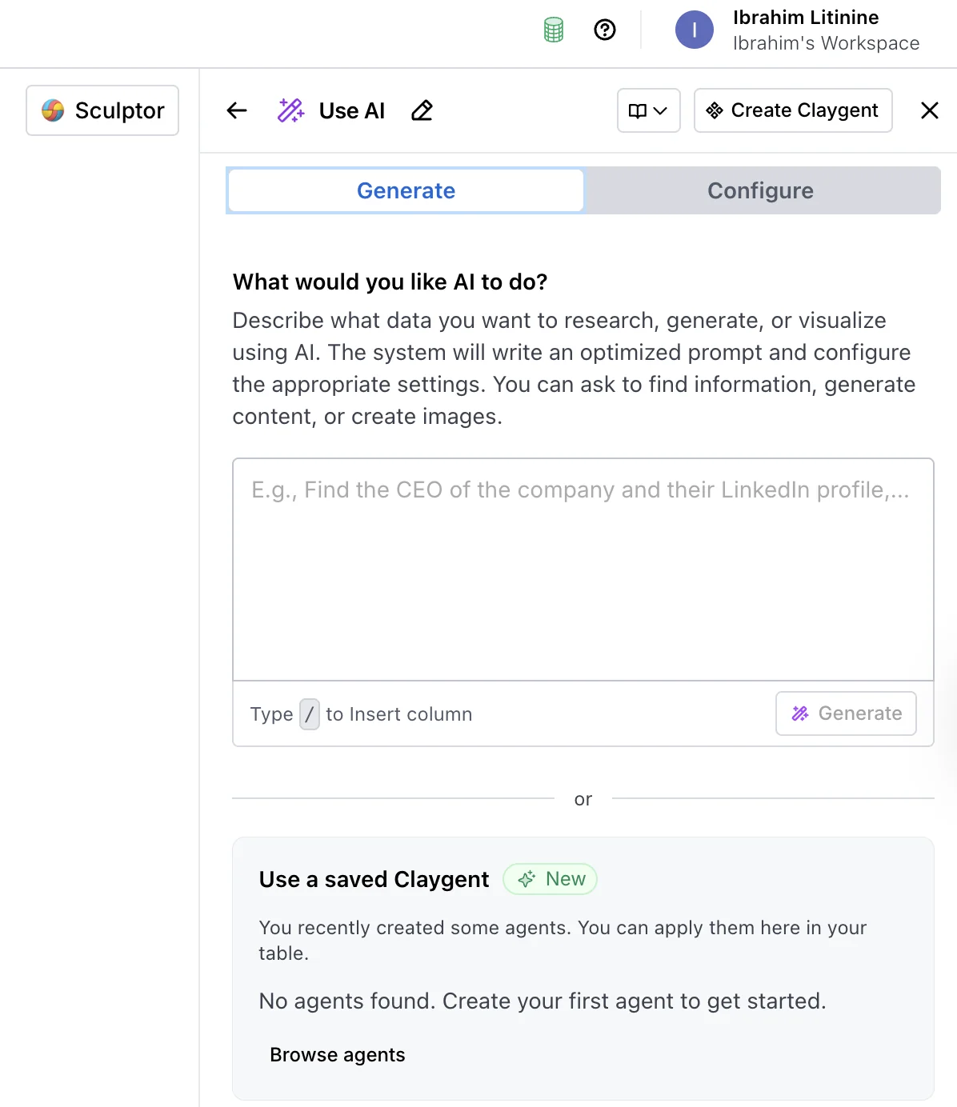Click the Browse agents link
Viewport: 957px width, 1107px height.
(x=338, y=1055)
